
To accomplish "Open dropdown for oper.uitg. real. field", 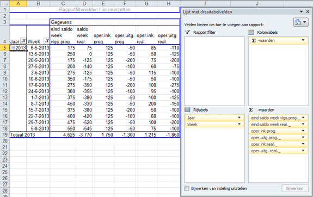I will (303, 151).
